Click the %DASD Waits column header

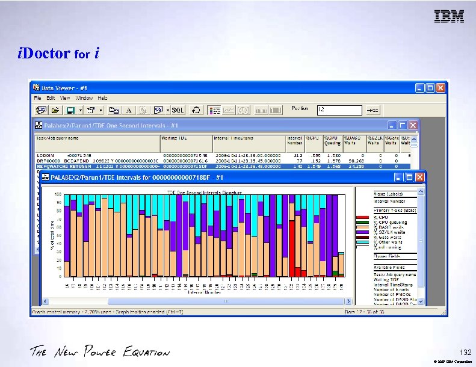354,144
